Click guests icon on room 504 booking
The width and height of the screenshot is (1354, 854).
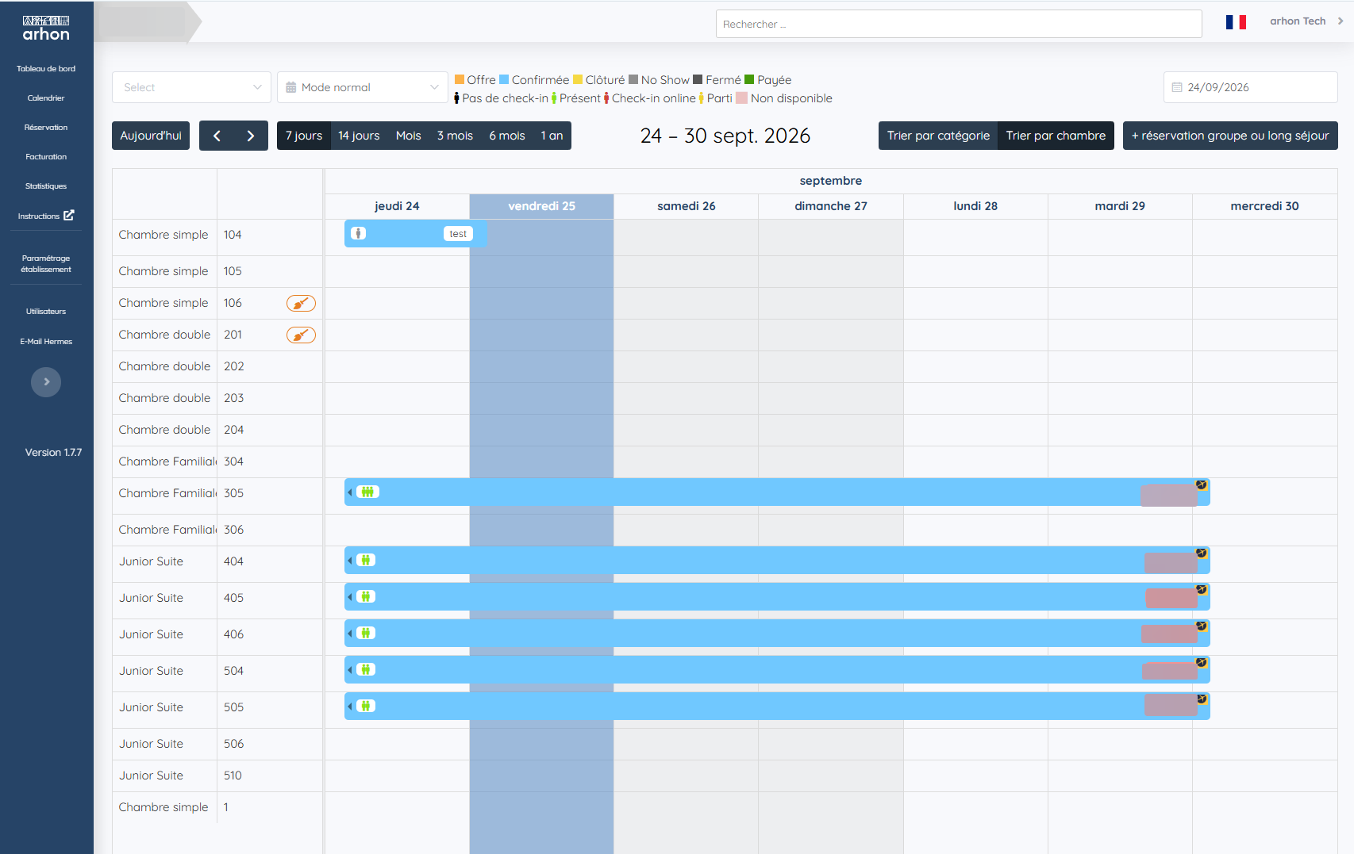(366, 669)
